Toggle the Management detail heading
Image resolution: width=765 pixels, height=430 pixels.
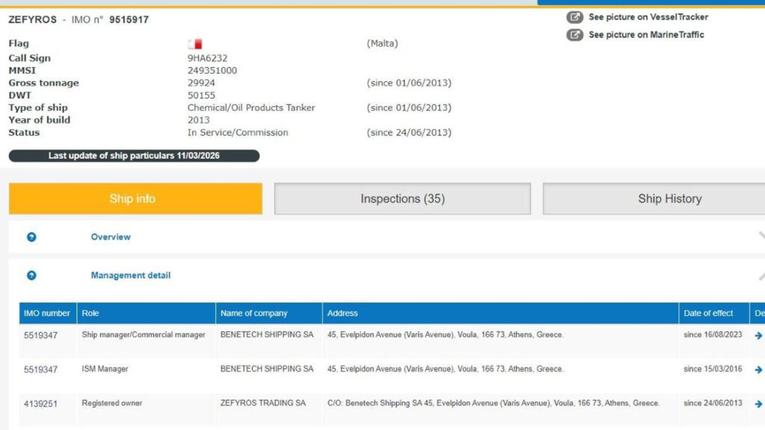(131, 275)
